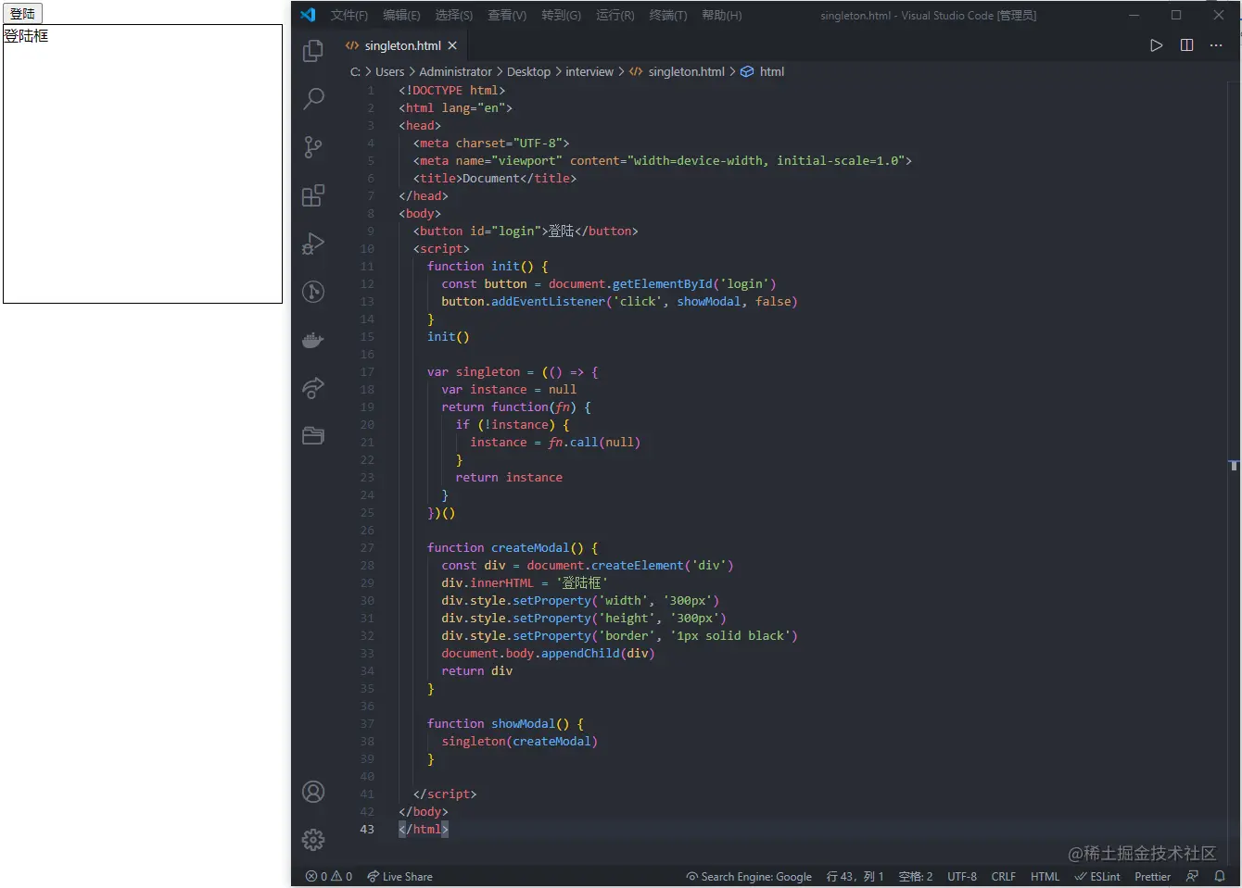Place cursor on 'function createModal()' line

pyautogui.click(x=512, y=547)
